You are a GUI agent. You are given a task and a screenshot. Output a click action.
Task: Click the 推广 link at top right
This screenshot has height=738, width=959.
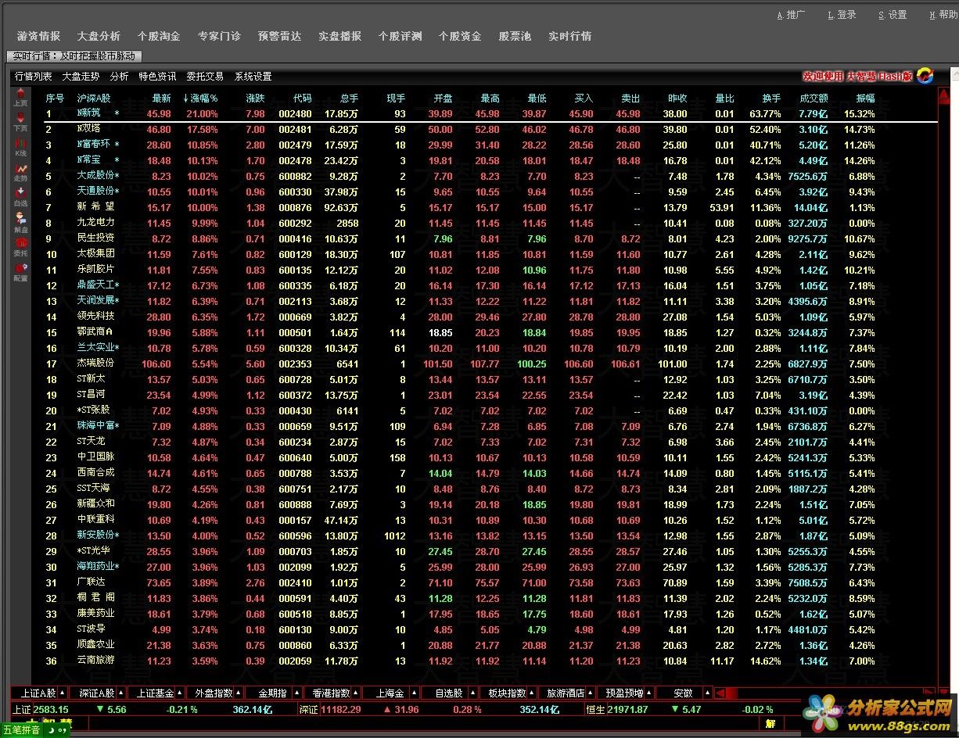click(x=792, y=15)
